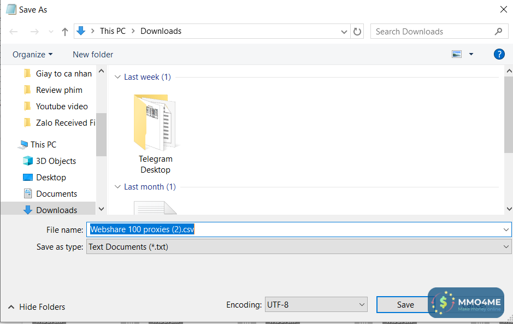This screenshot has height=324, width=513.
Task: Collapse the 'Last month (1)' group
Action: coord(117,187)
